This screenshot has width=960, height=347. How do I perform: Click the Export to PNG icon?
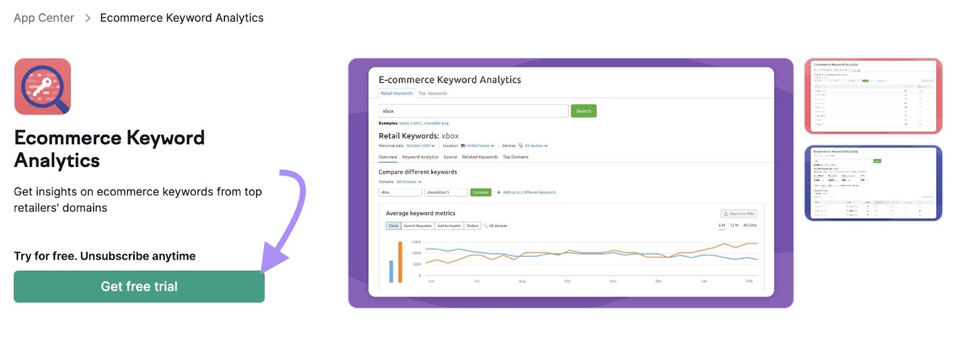coord(727,214)
